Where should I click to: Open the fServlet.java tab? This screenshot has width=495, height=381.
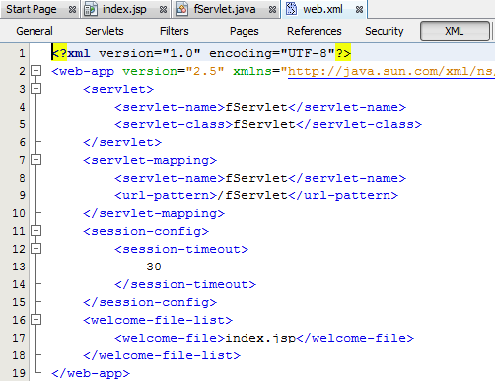pyautogui.click(x=225, y=9)
